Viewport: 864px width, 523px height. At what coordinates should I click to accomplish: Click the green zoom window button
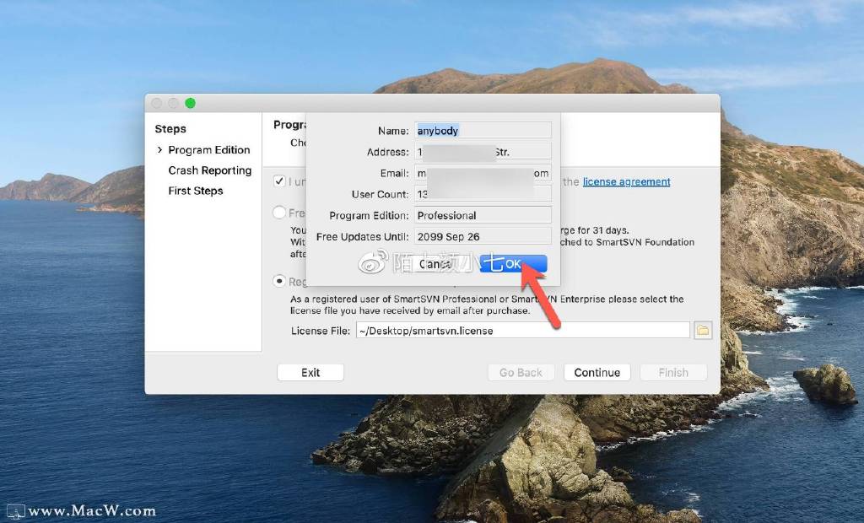190,103
